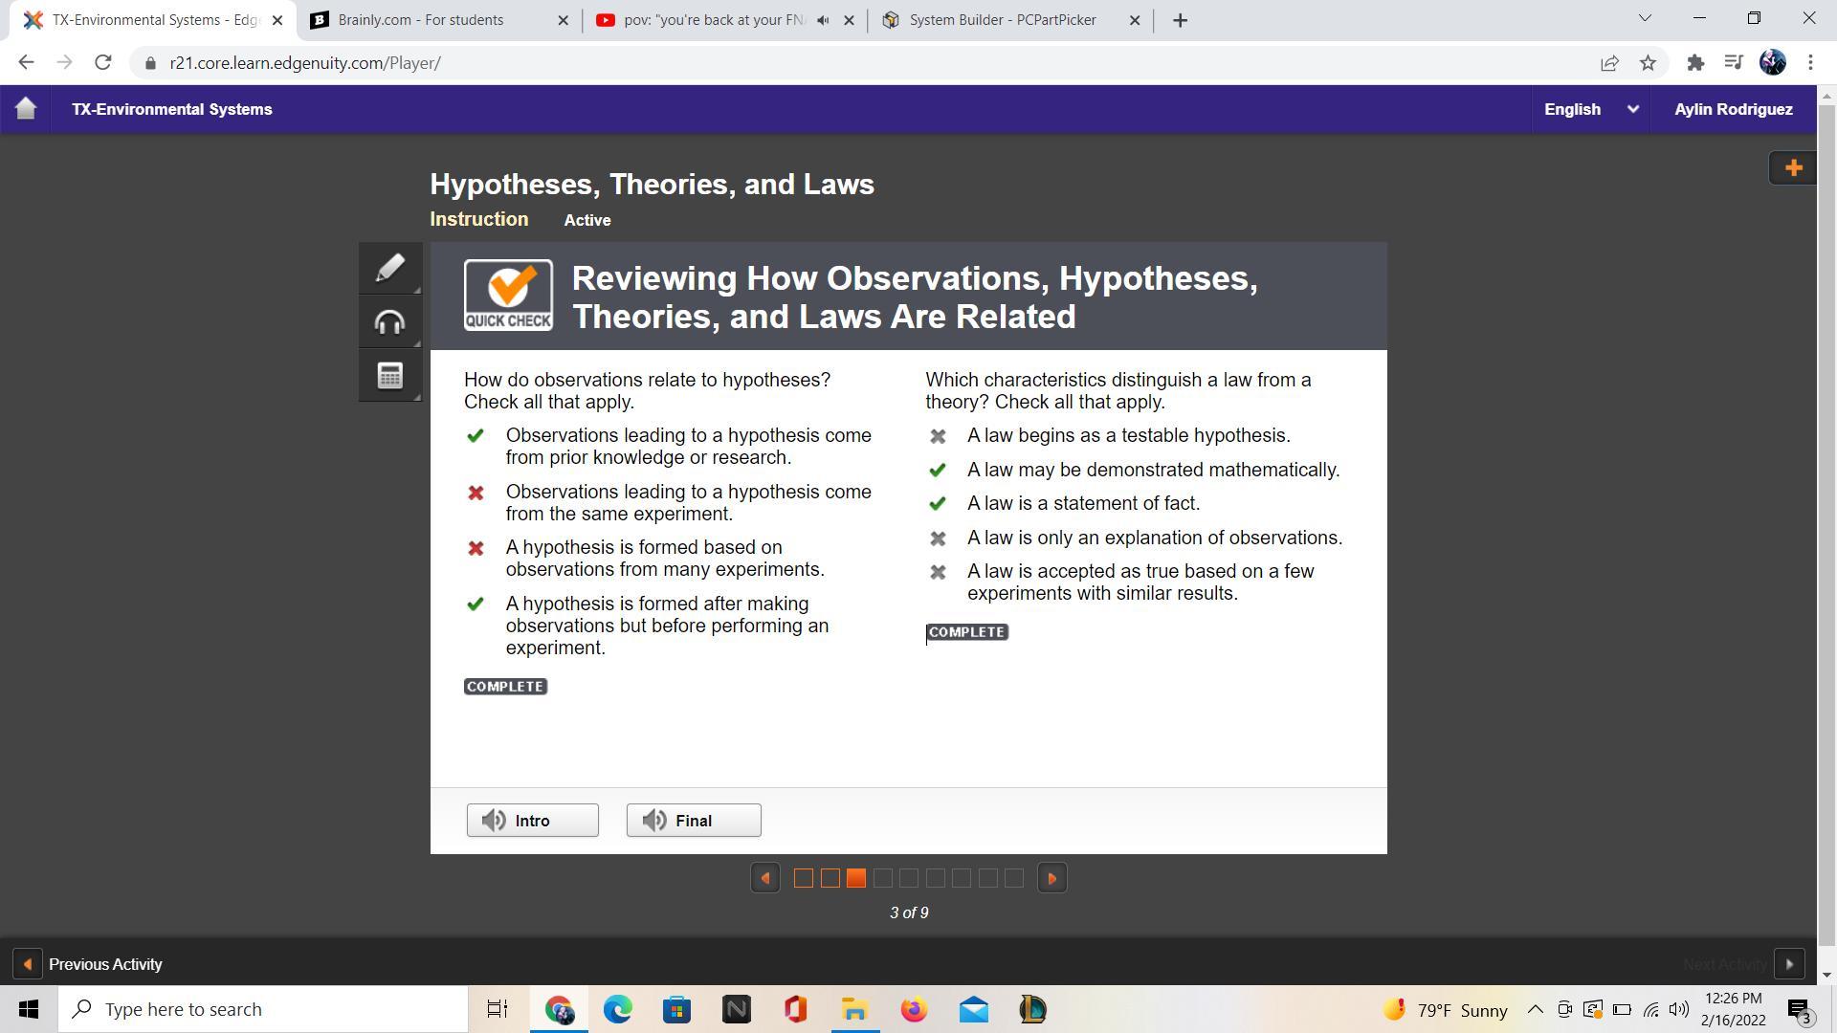
Task: Click the orange plus expand icon
Action: (1793, 168)
